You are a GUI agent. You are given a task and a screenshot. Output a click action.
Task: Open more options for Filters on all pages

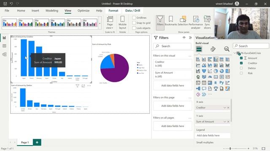pos(190,118)
